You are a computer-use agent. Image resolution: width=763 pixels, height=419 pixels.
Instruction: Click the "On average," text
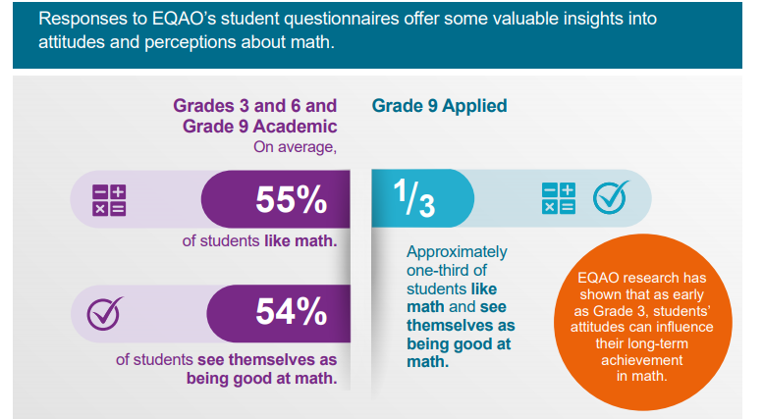point(295,147)
